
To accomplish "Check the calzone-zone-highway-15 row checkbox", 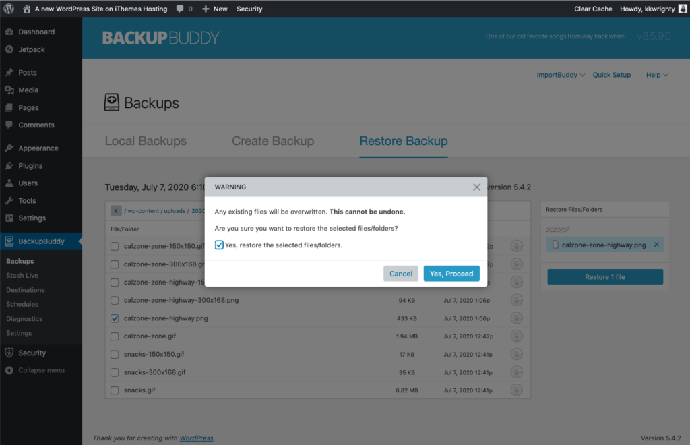I will [115, 282].
